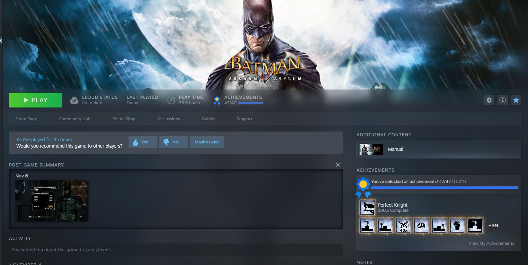Click the Perfect Knight title text

click(x=393, y=205)
